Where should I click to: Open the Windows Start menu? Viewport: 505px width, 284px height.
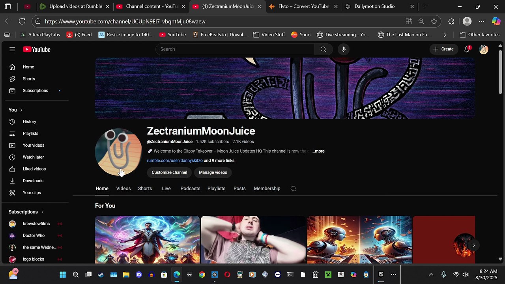(x=63, y=275)
